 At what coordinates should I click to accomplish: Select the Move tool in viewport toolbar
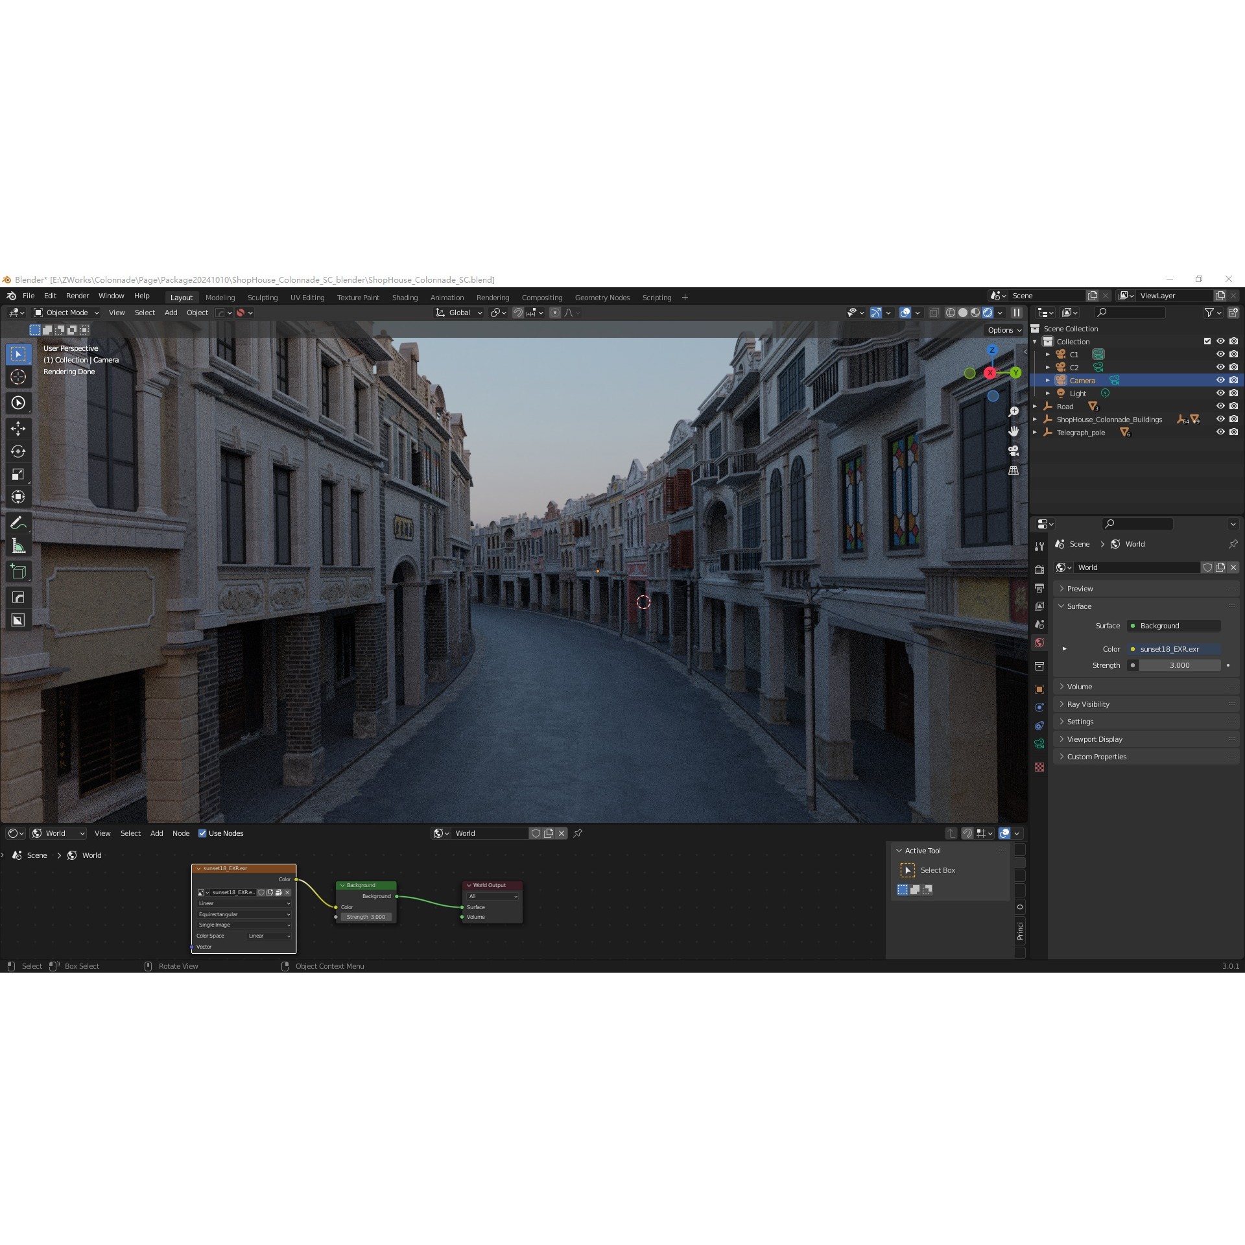click(19, 428)
